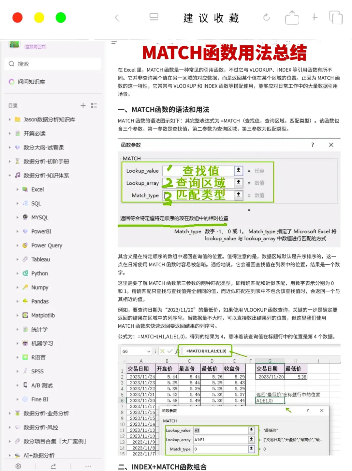The width and height of the screenshot is (352, 471).
Task: Select 数据分析-知识体系 entry
Action: pyautogui.click(x=46, y=175)
